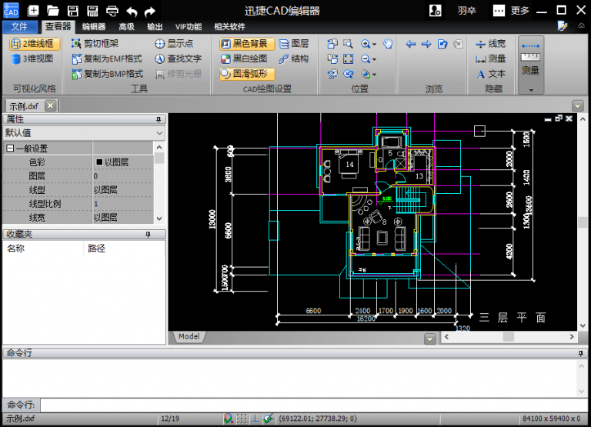Undo the last action
591x427 pixels.
pyautogui.click(x=131, y=11)
